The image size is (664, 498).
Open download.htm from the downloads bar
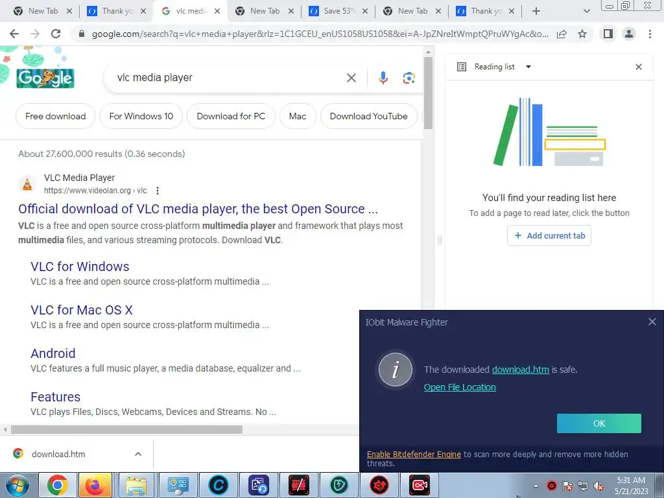pyautogui.click(x=58, y=454)
